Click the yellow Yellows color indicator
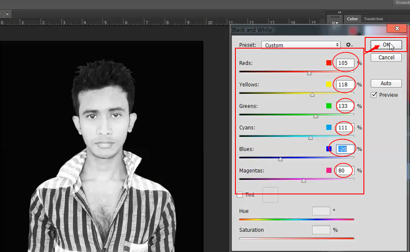The width and height of the screenshot is (410, 252). point(329,85)
